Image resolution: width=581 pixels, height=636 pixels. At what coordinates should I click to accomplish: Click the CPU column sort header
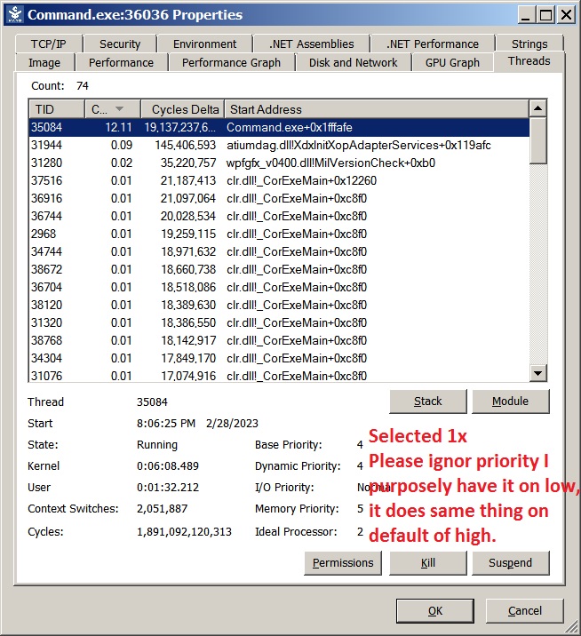point(113,109)
